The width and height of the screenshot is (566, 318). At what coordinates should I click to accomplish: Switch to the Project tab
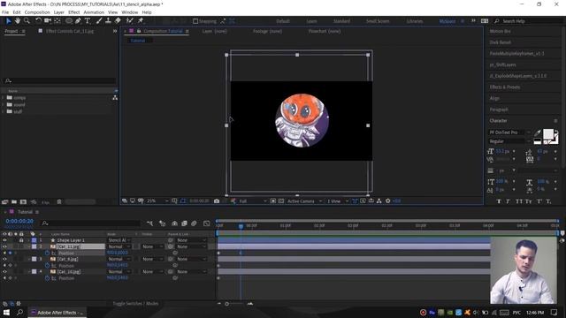pyautogui.click(x=11, y=32)
